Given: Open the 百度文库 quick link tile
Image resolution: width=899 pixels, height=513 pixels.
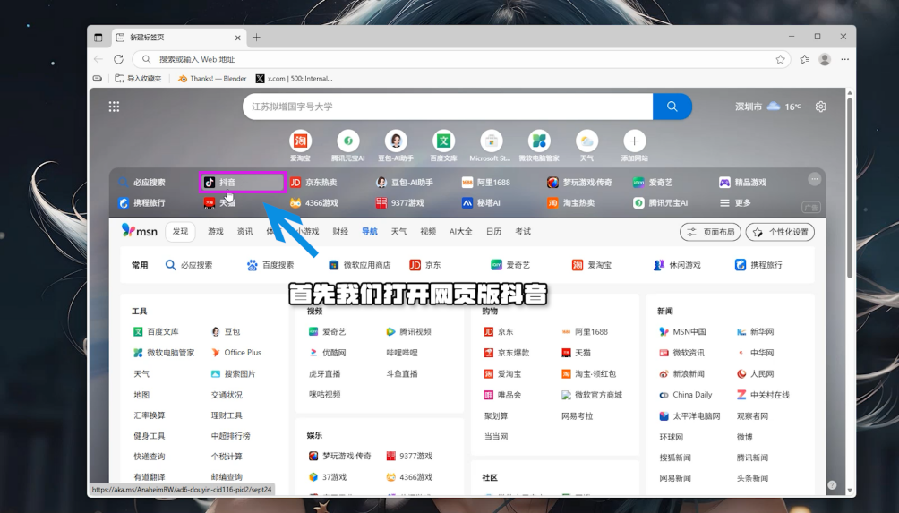Looking at the screenshot, I should (x=444, y=146).
